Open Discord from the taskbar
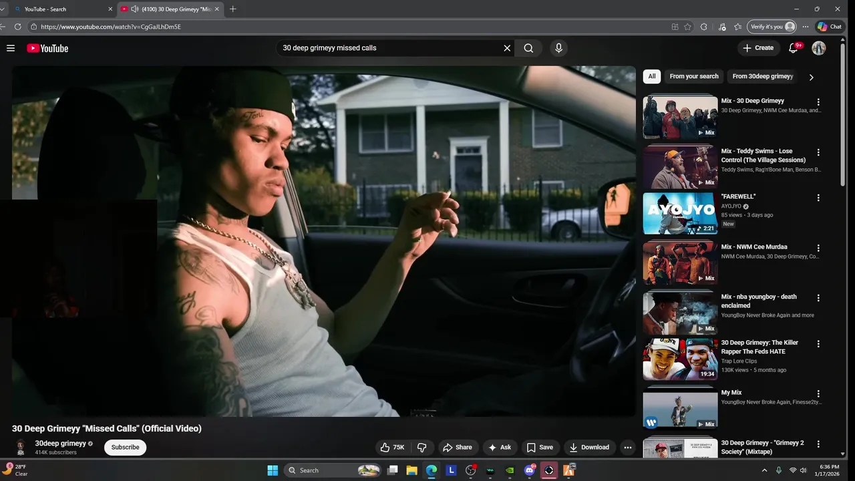The height and width of the screenshot is (481, 855). coord(530,470)
